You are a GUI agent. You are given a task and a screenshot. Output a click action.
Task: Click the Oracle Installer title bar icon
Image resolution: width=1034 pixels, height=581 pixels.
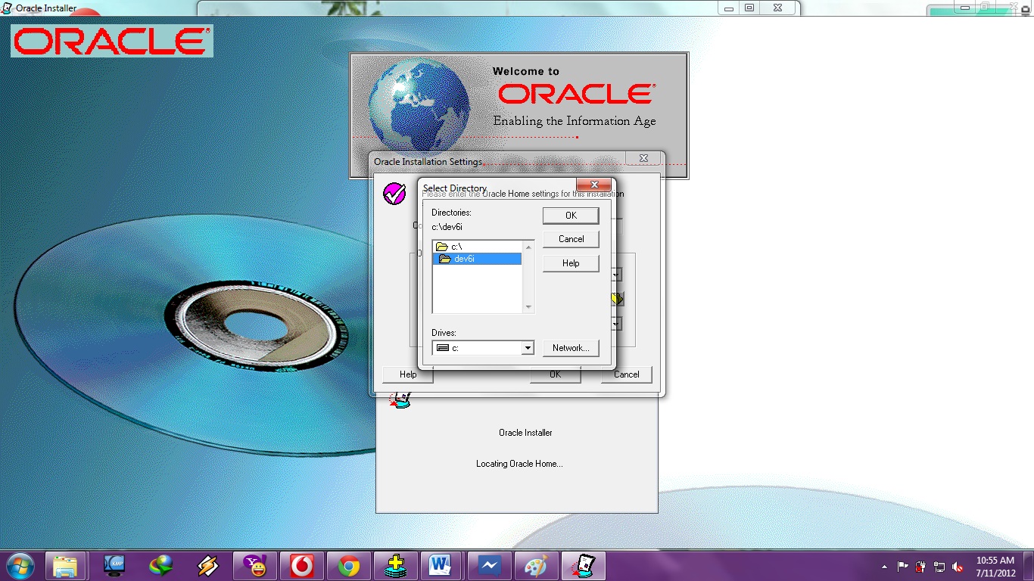pyautogui.click(x=8, y=8)
